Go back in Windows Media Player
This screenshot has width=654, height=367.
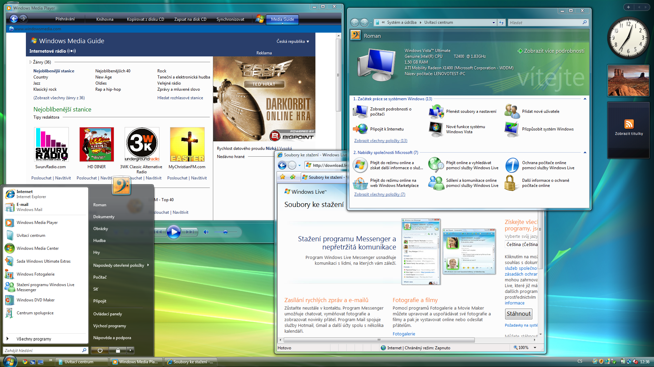pyautogui.click(x=14, y=19)
